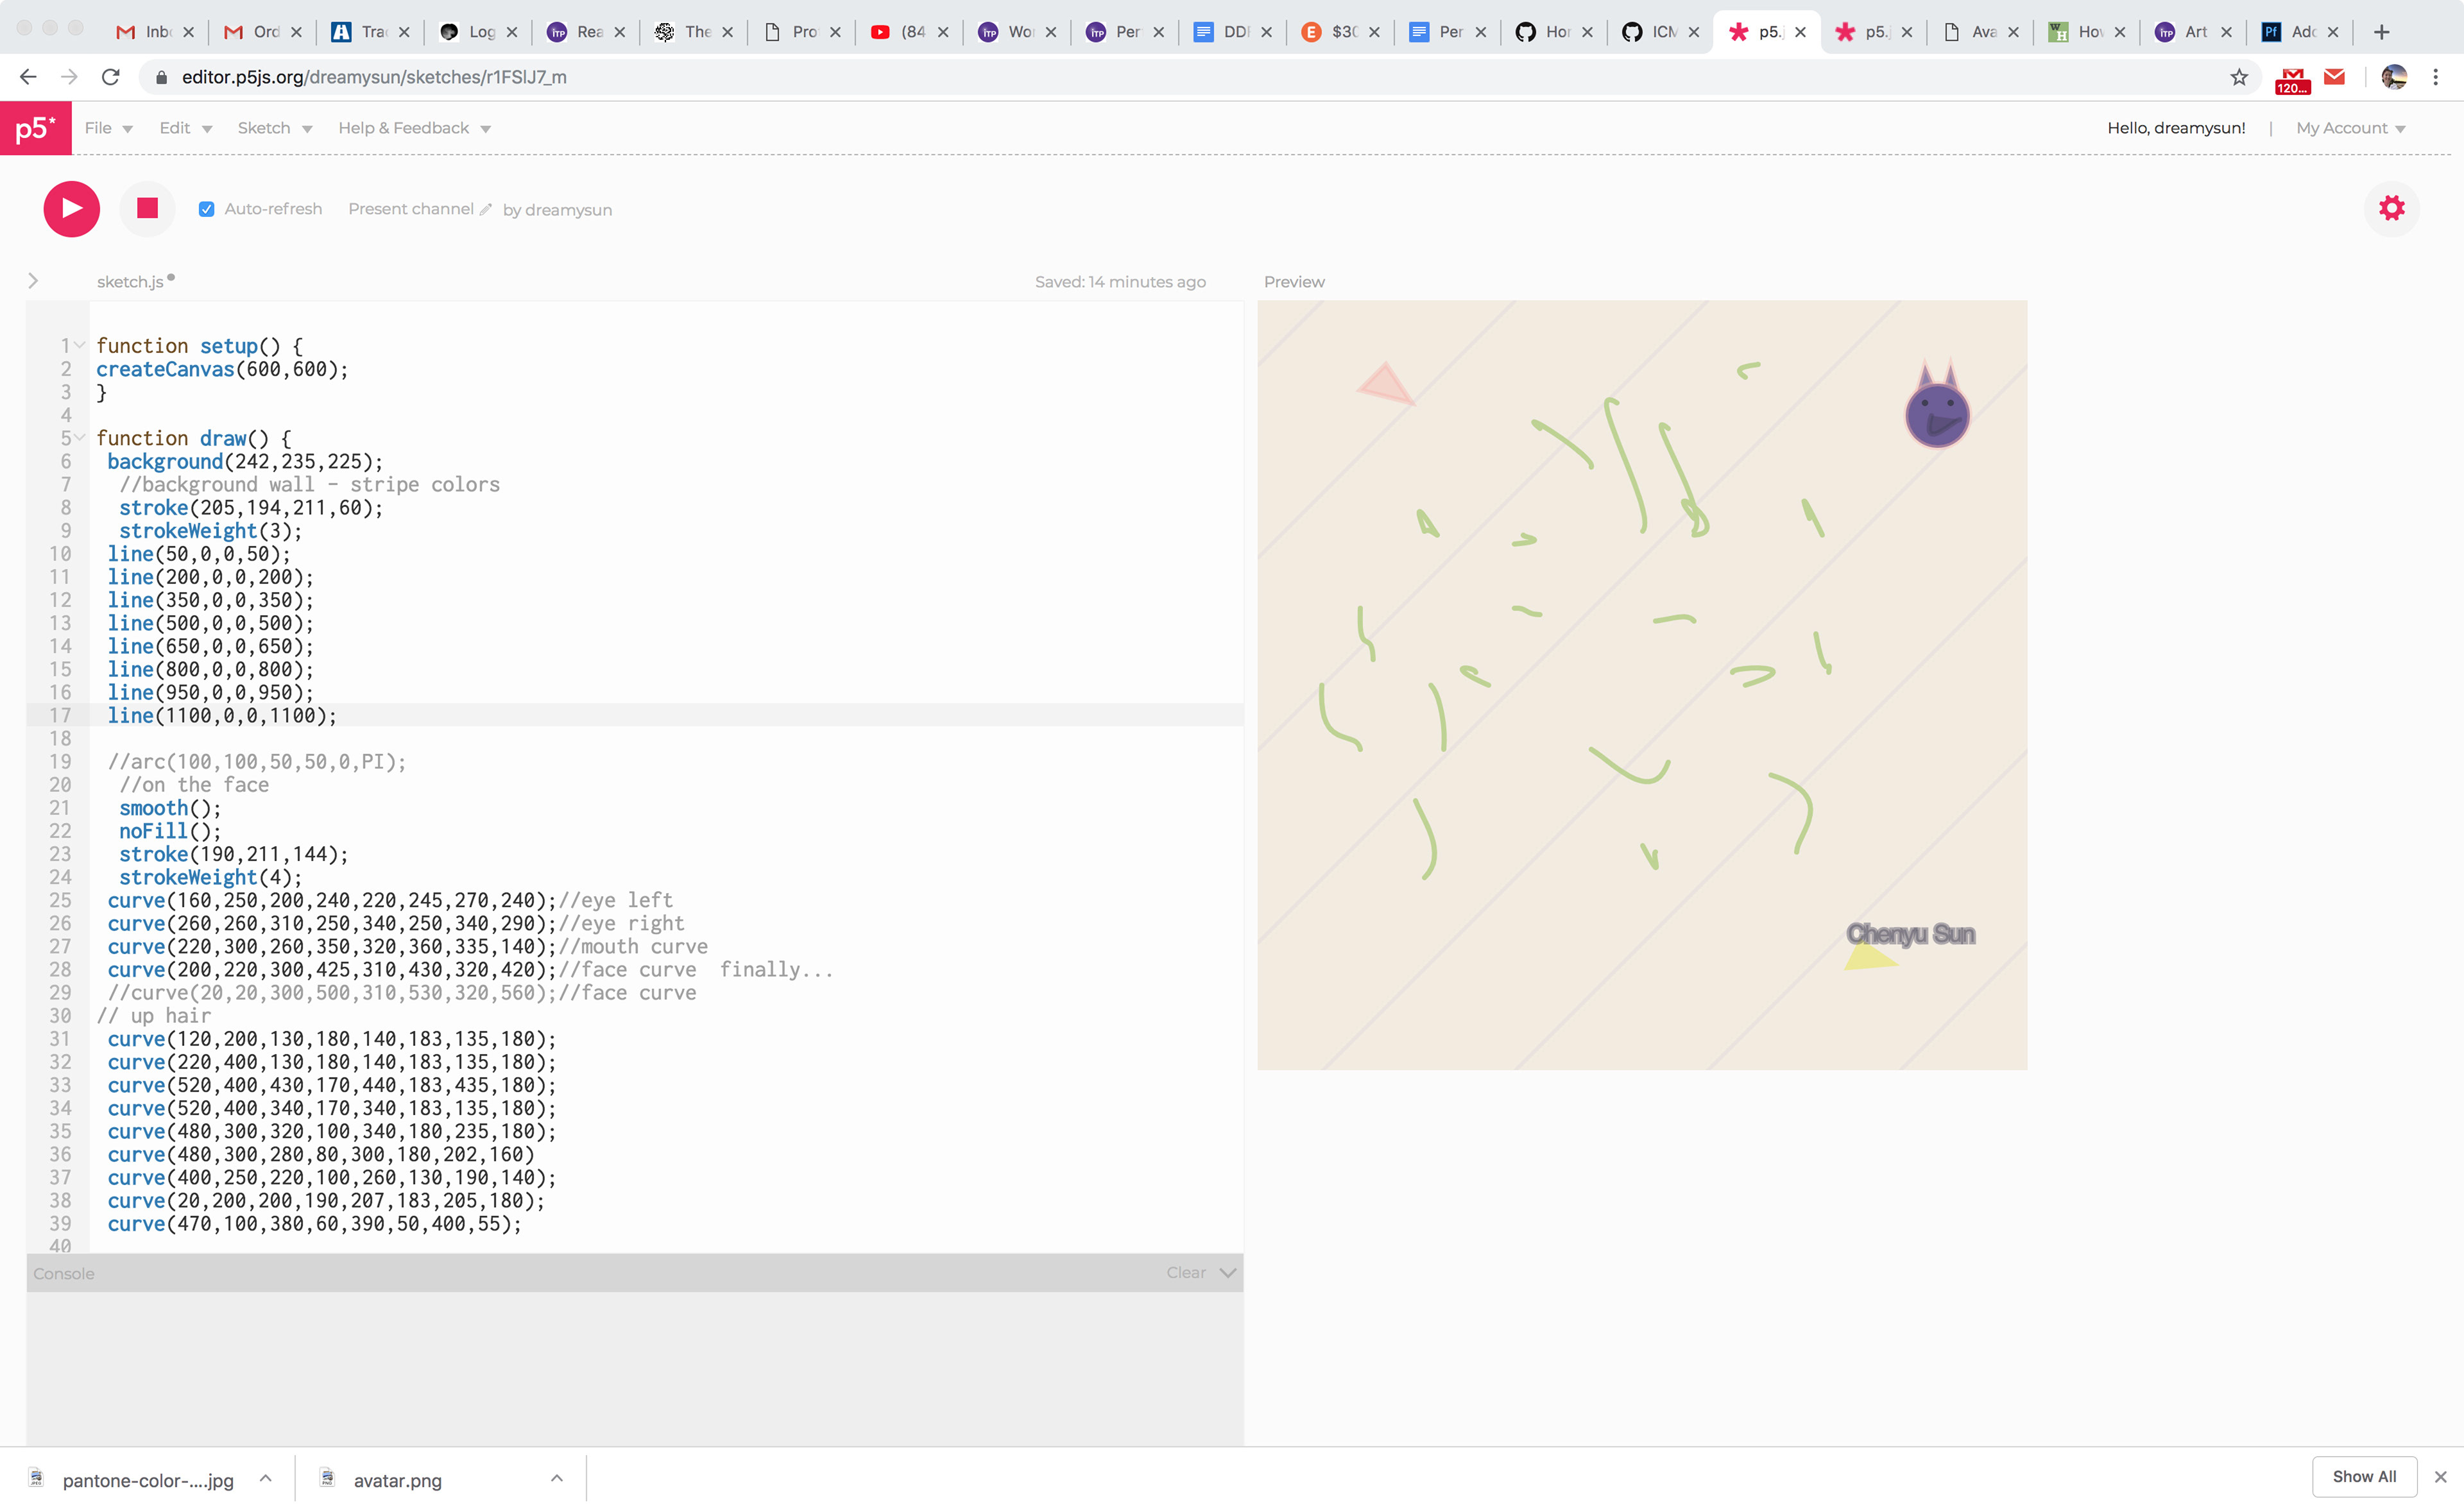Fold the setup function at line 1
Image resolution: width=2464 pixels, height=1509 pixels.
click(x=80, y=345)
